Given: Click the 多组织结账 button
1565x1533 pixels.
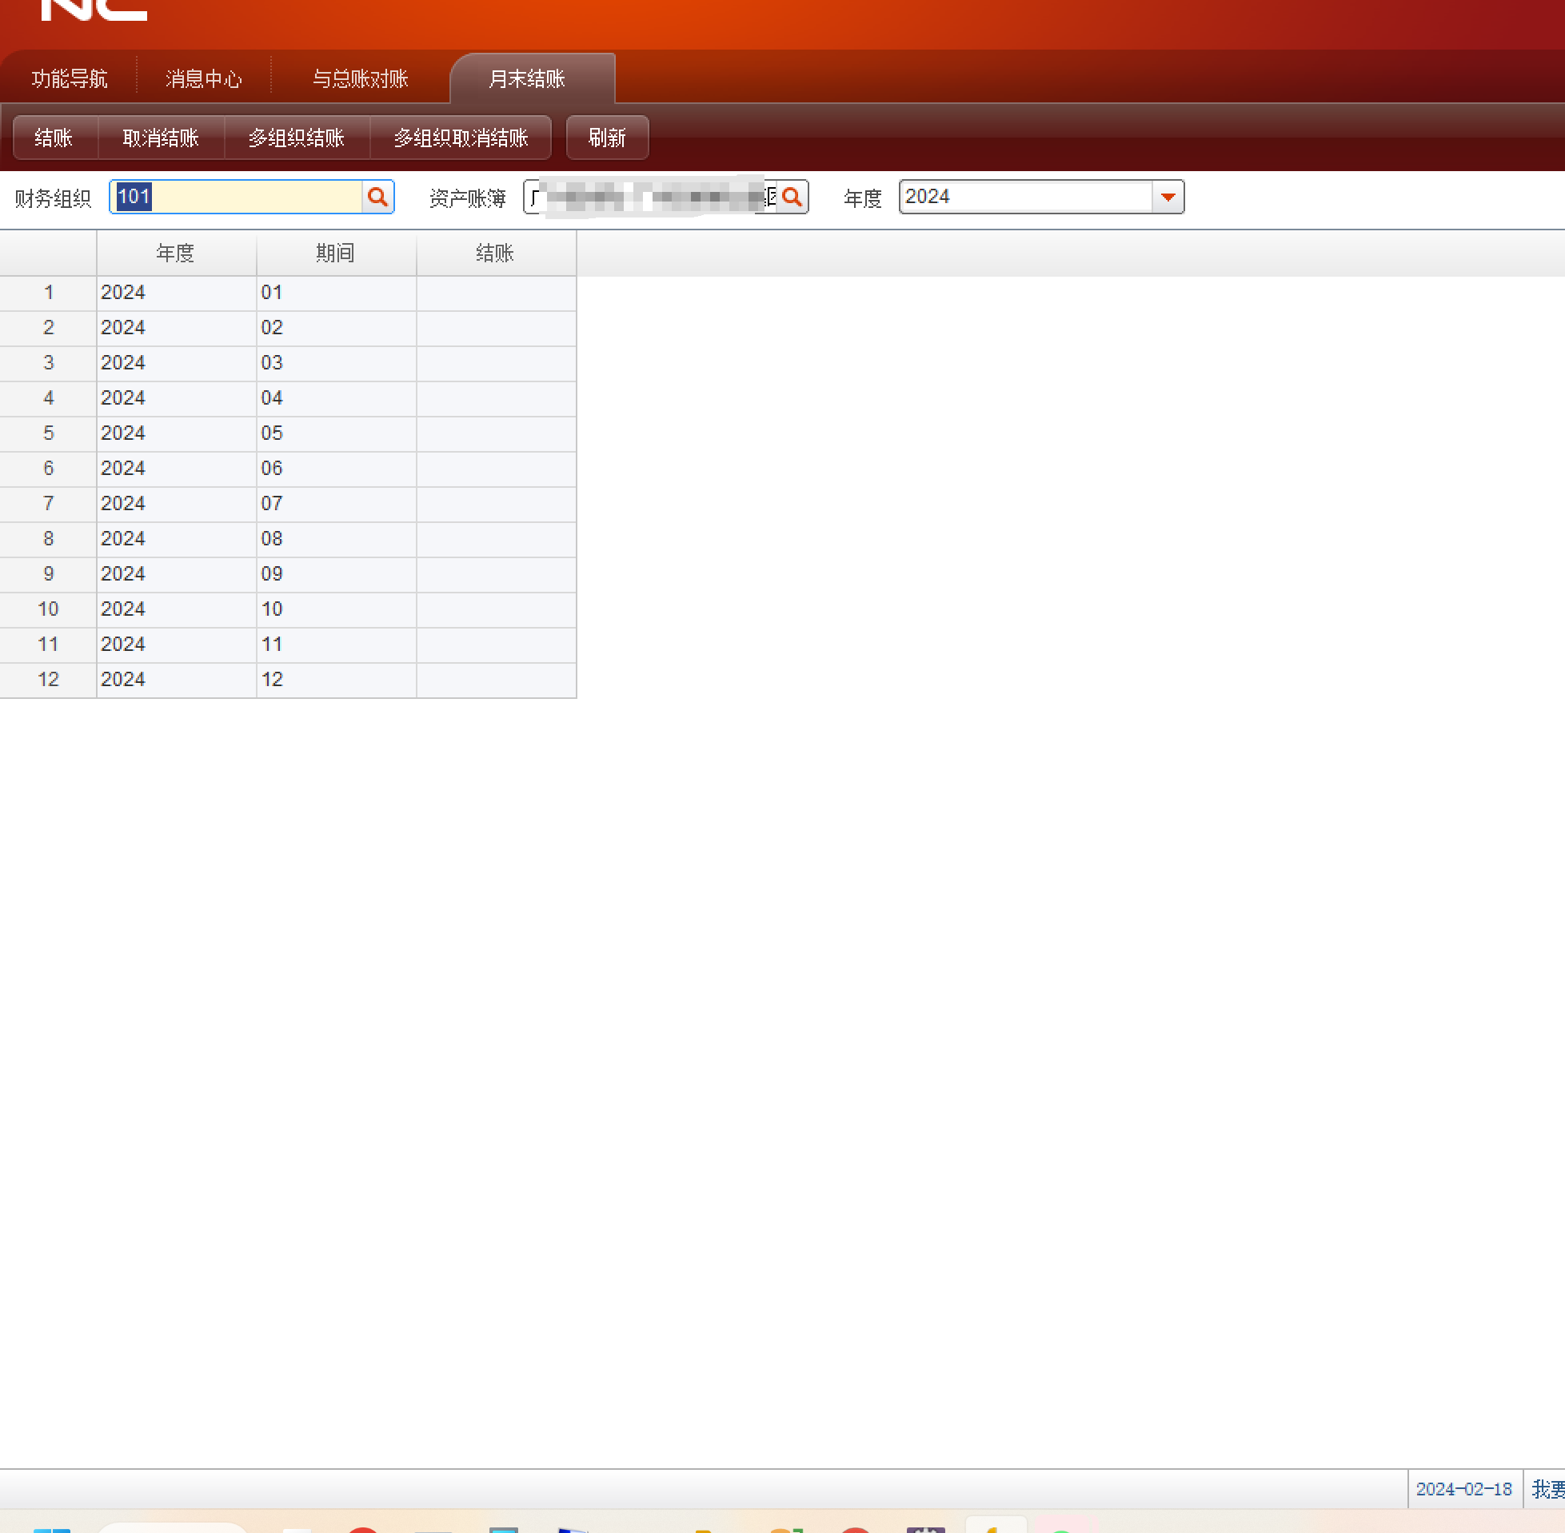Looking at the screenshot, I should (x=296, y=138).
